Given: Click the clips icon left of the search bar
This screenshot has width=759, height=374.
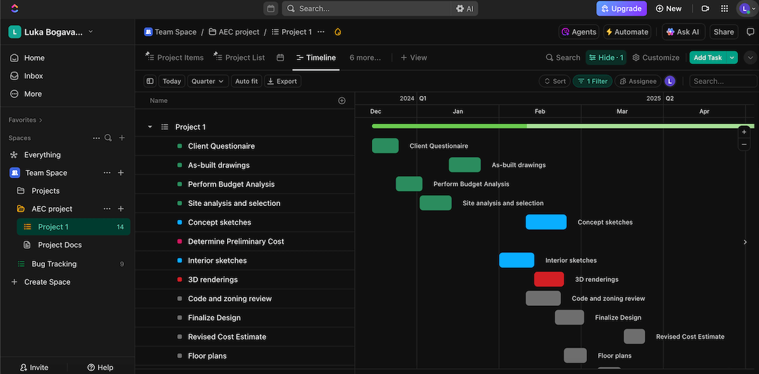Looking at the screenshot, I should pos(271,8).
